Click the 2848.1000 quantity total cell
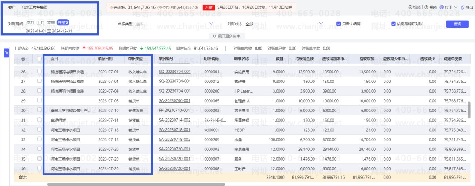This screenshot has width=475, height=186. (x=274, y=178)
